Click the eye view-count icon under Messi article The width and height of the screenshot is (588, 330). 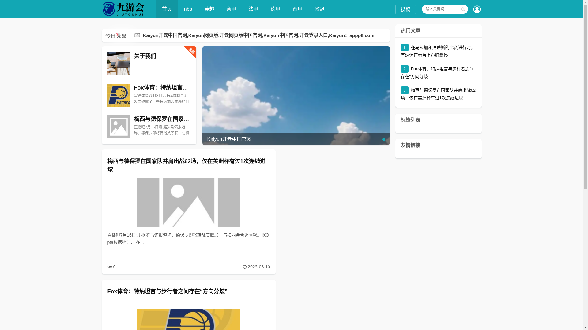click(x=110, y=267)
